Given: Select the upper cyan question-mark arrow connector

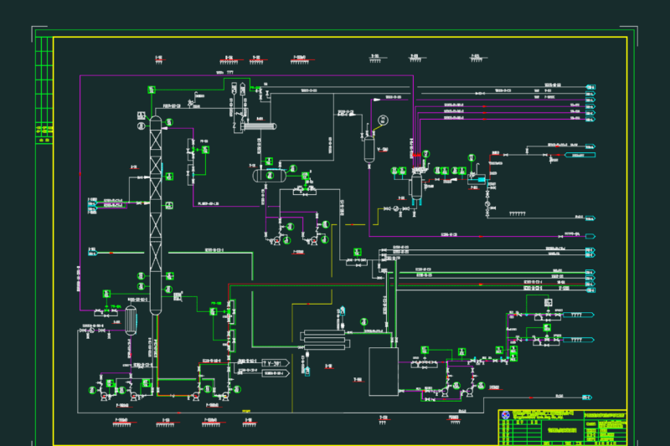Looking at the screenshot, I should pyautogui.click(x=578, y=315).
